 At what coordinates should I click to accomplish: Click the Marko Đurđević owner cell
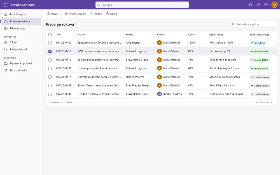170,94
